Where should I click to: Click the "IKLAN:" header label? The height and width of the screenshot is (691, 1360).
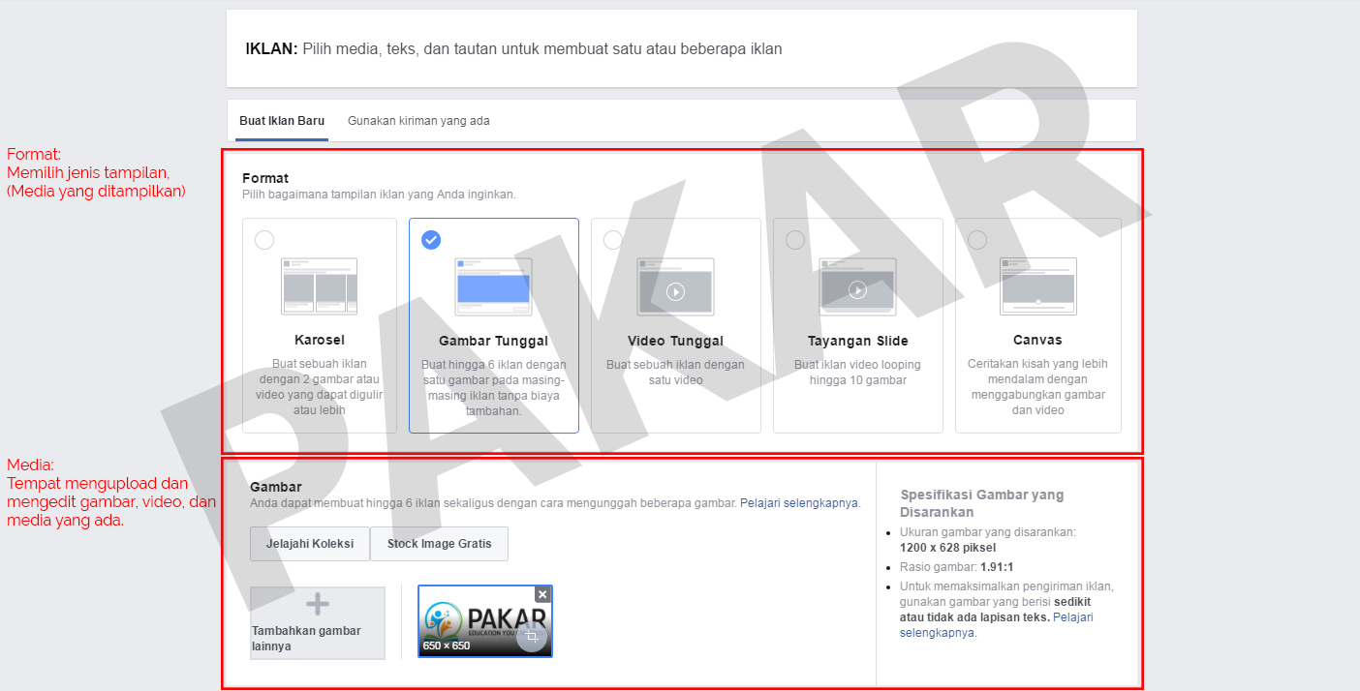pyautogui.click(x=272, y=48)
